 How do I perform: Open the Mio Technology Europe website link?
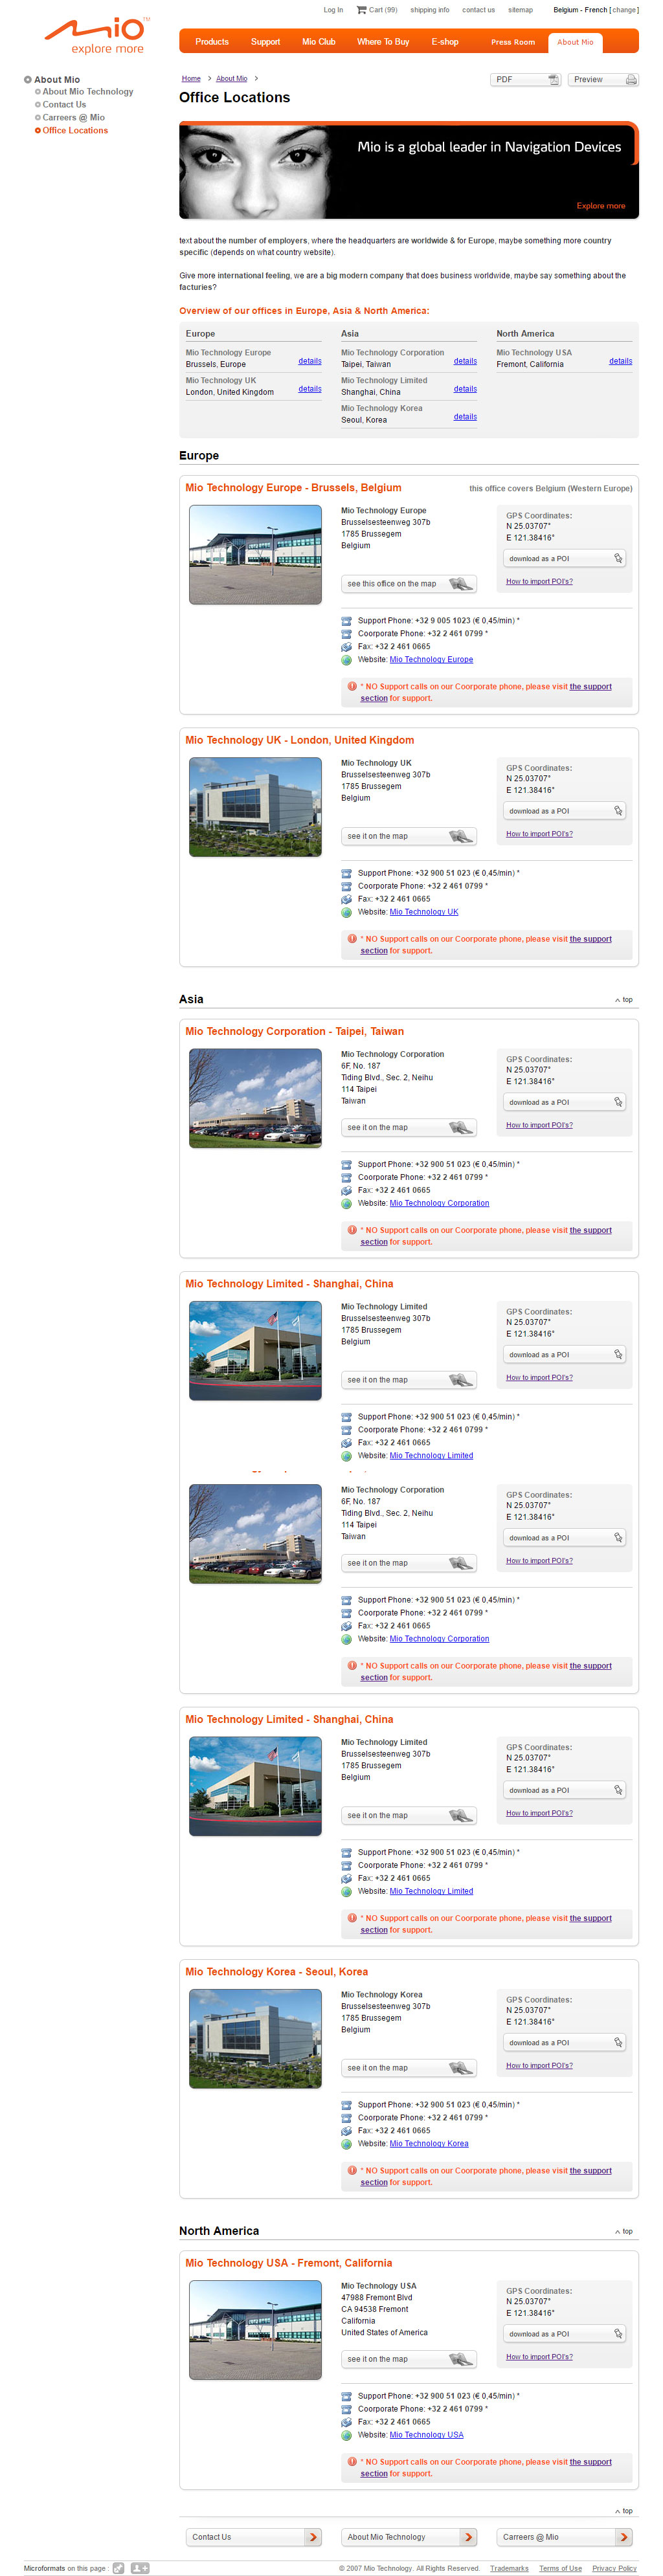point(431,660)
